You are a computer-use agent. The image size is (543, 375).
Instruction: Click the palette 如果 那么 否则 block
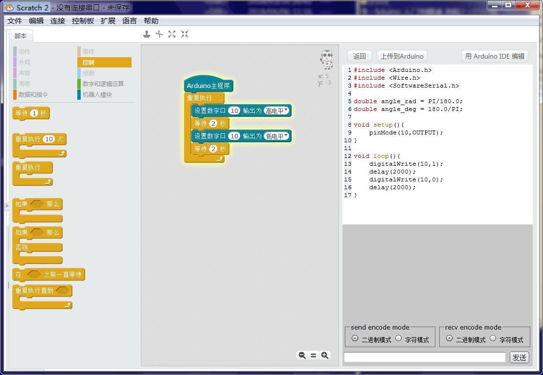tap(37, 246)
